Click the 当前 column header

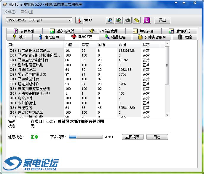pos(72,45)
